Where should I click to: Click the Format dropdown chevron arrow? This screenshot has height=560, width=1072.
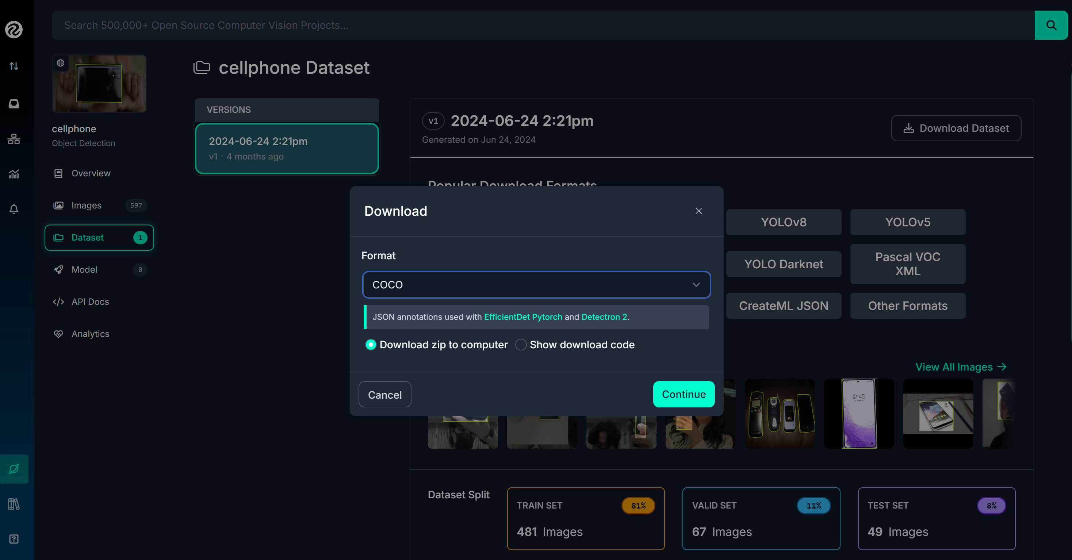pyautogui.click(x=696, y=285)
